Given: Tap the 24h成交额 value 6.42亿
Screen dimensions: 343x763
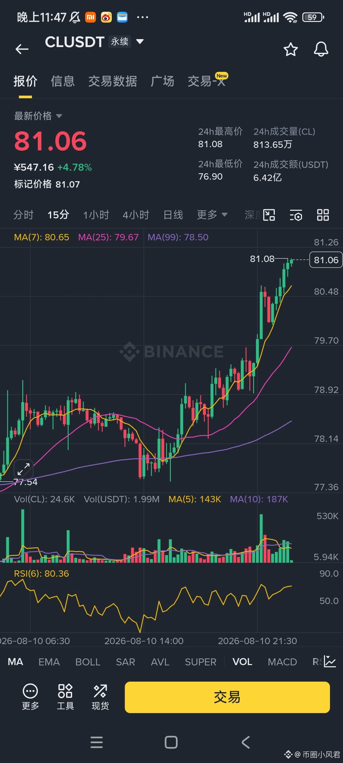Looking at the screenshot, I should 267,177.
